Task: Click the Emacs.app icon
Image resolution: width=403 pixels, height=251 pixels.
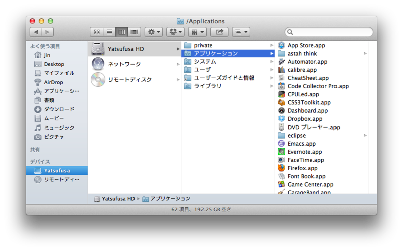Action: [x=282, y=144]
